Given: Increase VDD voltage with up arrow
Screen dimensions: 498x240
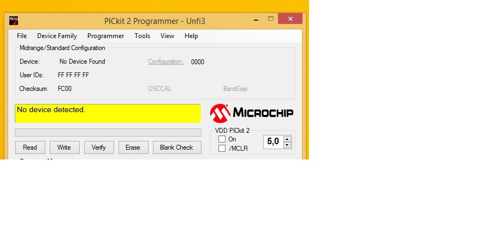Looking at the screenshot, I should (x=287, y=139).
